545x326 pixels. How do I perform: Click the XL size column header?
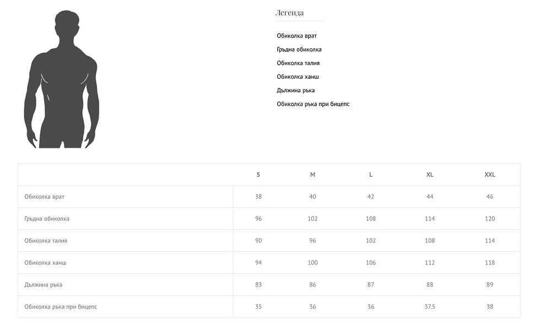(x=430, y=175)
